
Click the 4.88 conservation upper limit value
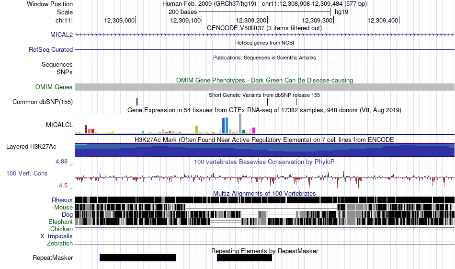tap(62, 162)
